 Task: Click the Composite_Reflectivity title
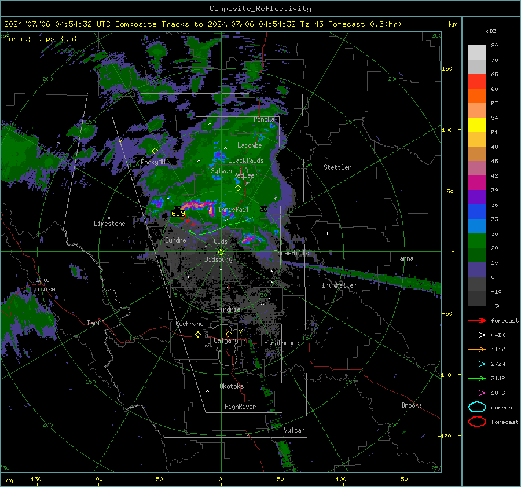pyautogui.click(x=260, y=9)
